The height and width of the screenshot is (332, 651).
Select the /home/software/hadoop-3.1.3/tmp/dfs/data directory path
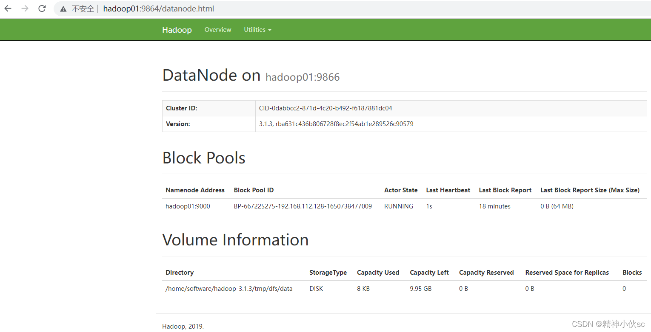229,289
